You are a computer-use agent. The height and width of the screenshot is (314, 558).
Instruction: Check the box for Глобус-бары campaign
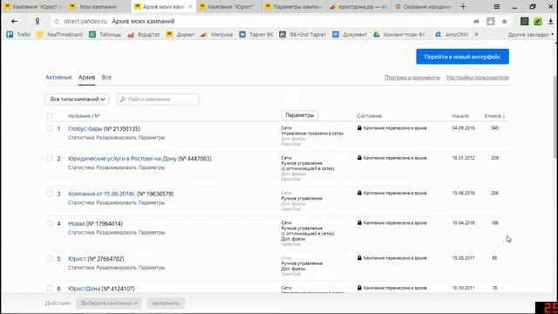[50, 128]
